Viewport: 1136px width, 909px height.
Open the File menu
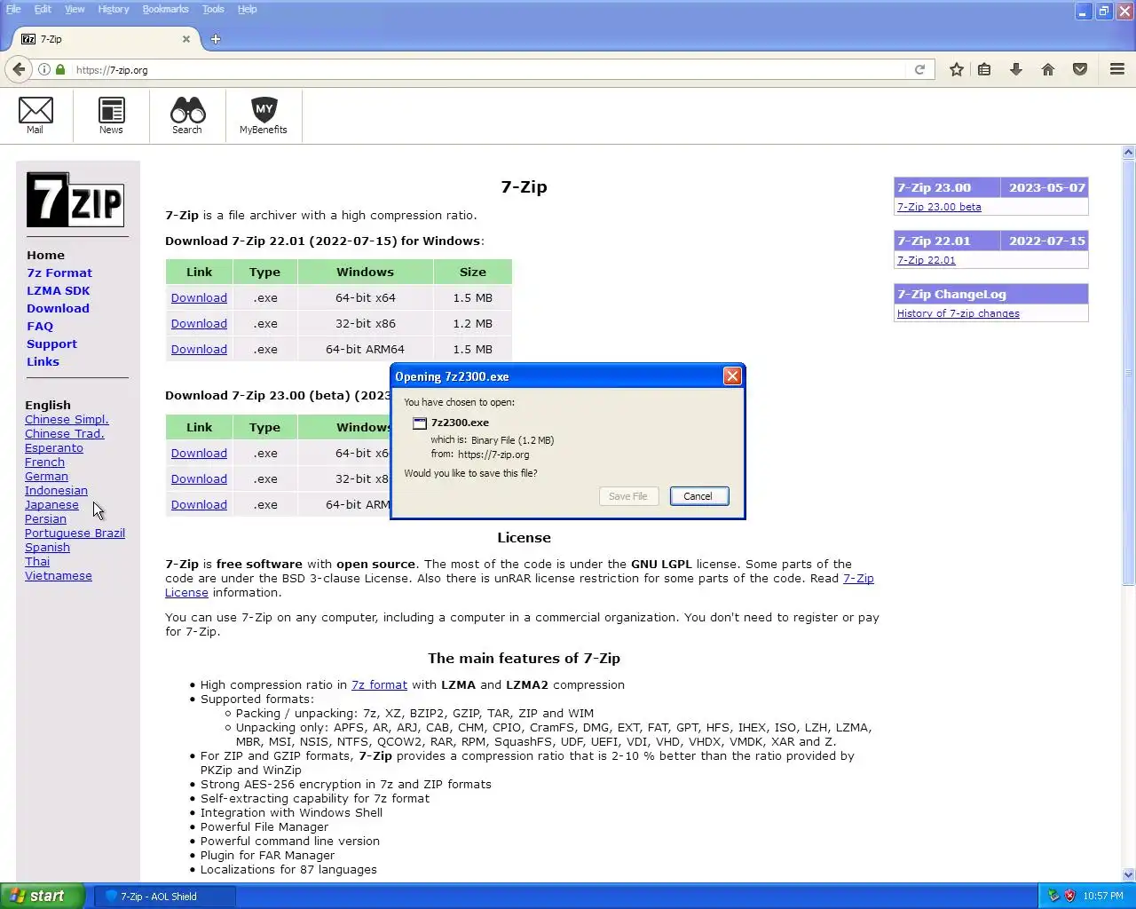coord(13,9)
